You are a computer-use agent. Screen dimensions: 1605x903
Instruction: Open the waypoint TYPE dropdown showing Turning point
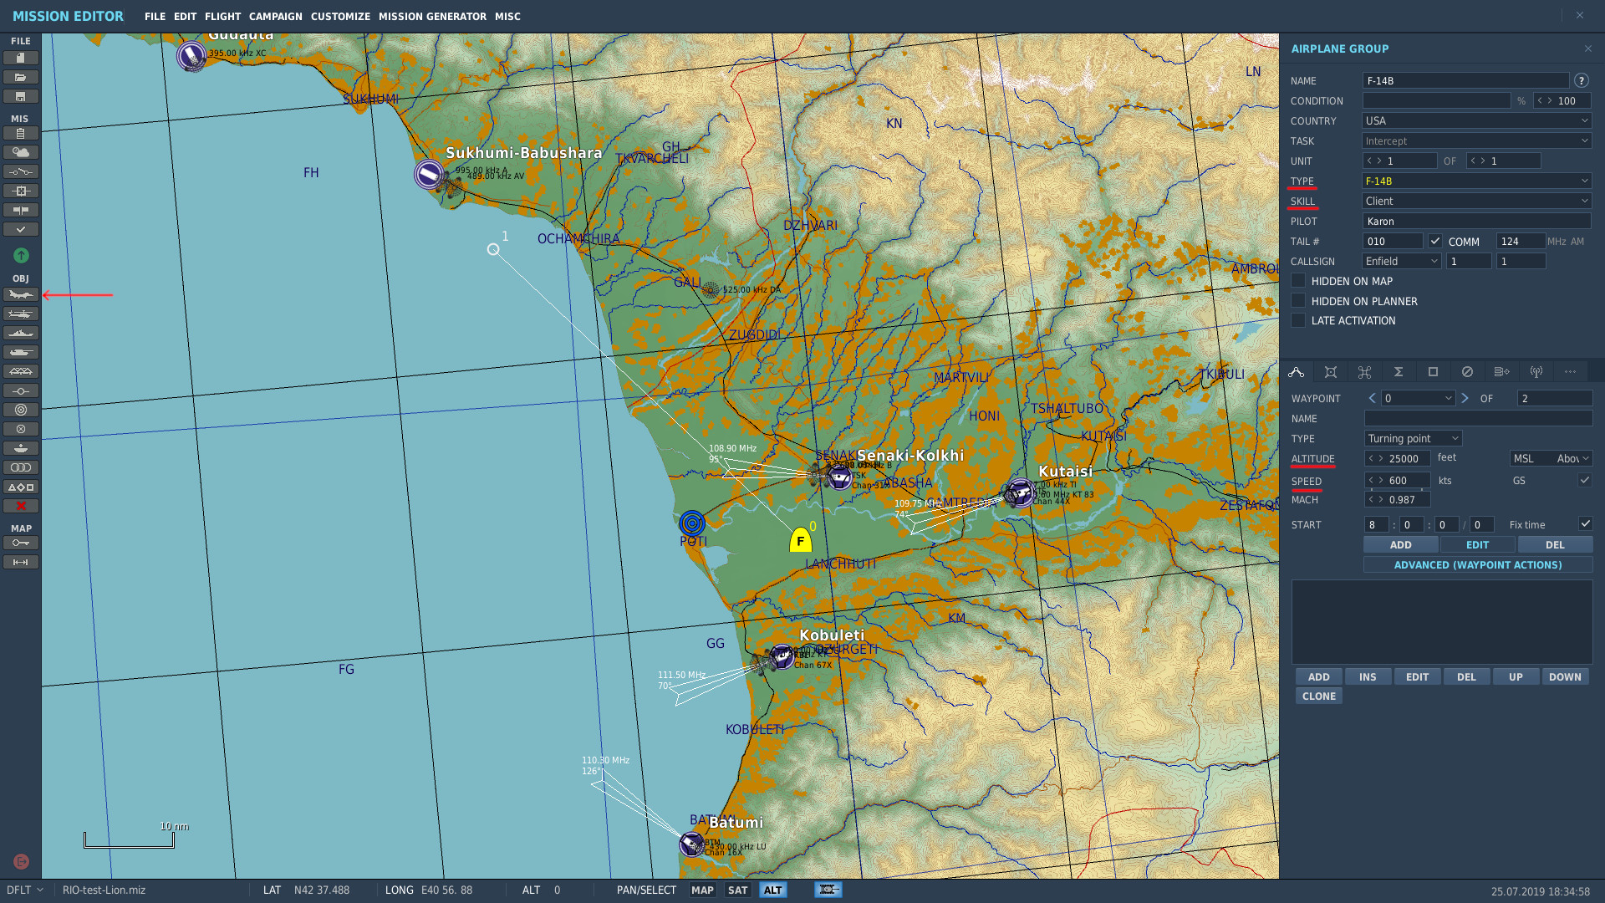[1413, 438]
